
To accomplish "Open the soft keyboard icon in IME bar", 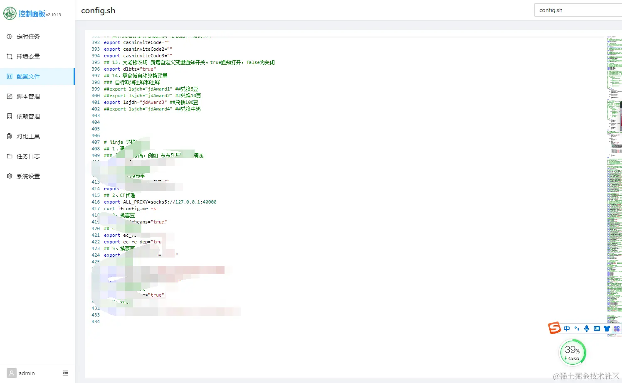I will point(597,329).
